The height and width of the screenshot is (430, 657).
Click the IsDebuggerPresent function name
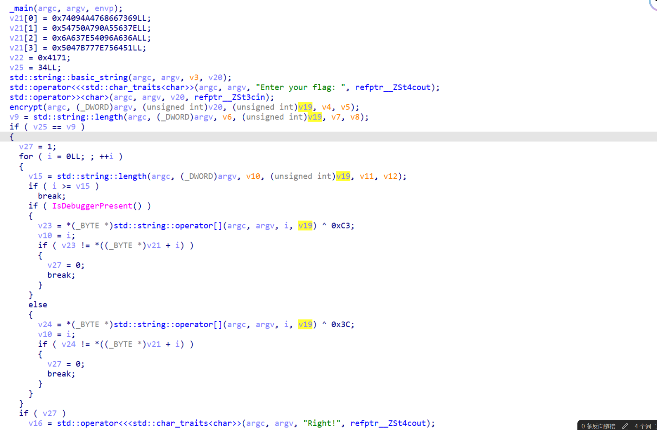pyautogui.click(x=92, y=206)
